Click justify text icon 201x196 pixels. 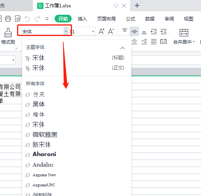154,42
